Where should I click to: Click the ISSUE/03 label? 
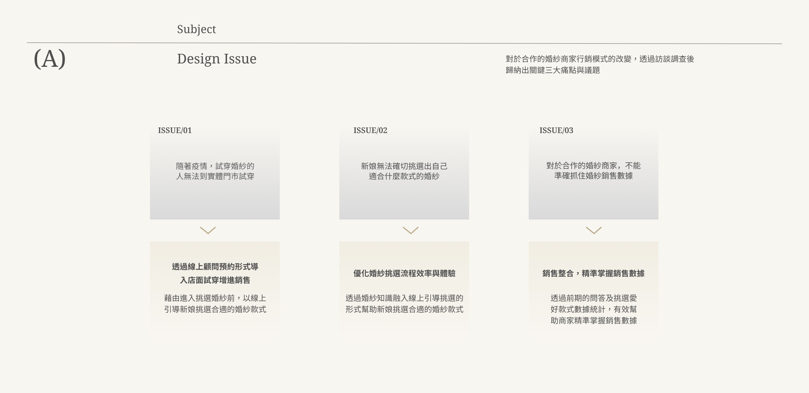click(556, 130)
